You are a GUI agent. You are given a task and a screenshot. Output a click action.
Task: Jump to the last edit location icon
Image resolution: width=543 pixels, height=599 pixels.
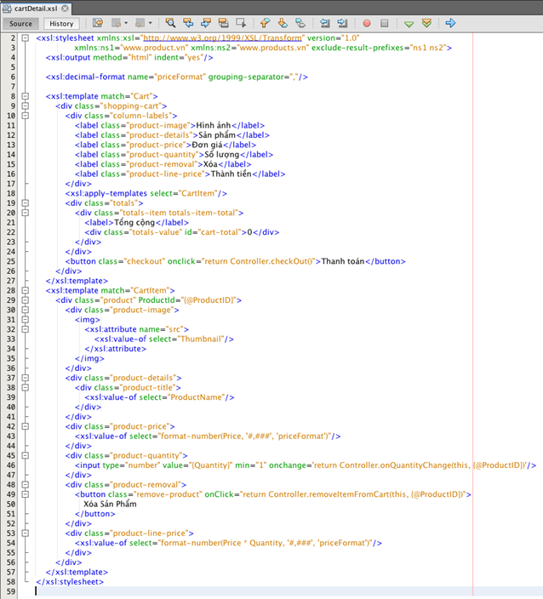tap(98, 23)
